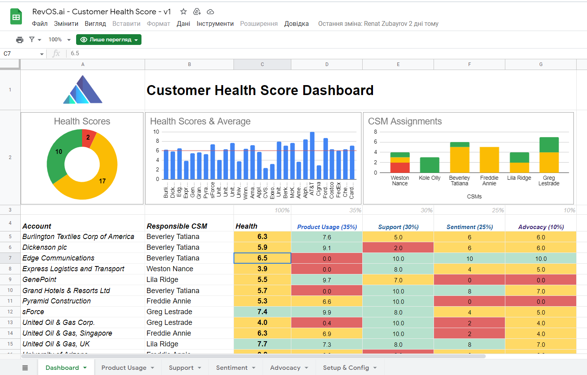
Task: Open the Вигляд menu
Action: pyautogui.click(x=95, y=24)
